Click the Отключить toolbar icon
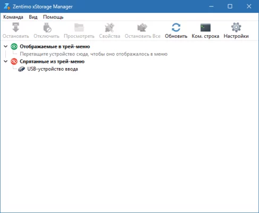 (x=47, y=27)
